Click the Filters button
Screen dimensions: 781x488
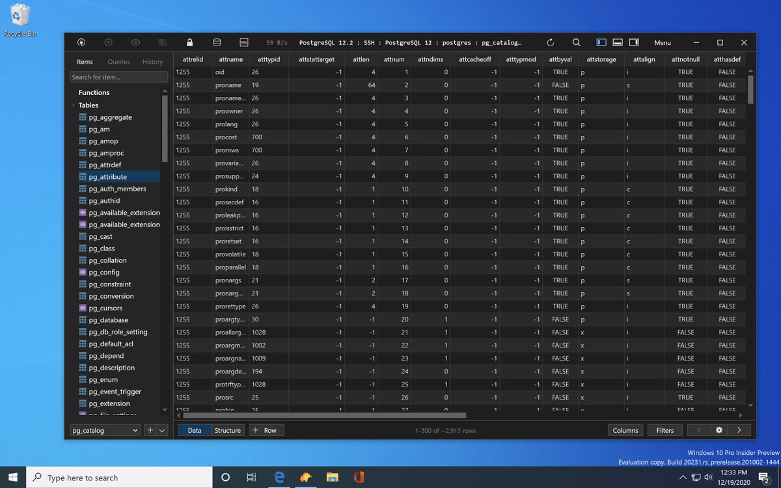(665, 430)
